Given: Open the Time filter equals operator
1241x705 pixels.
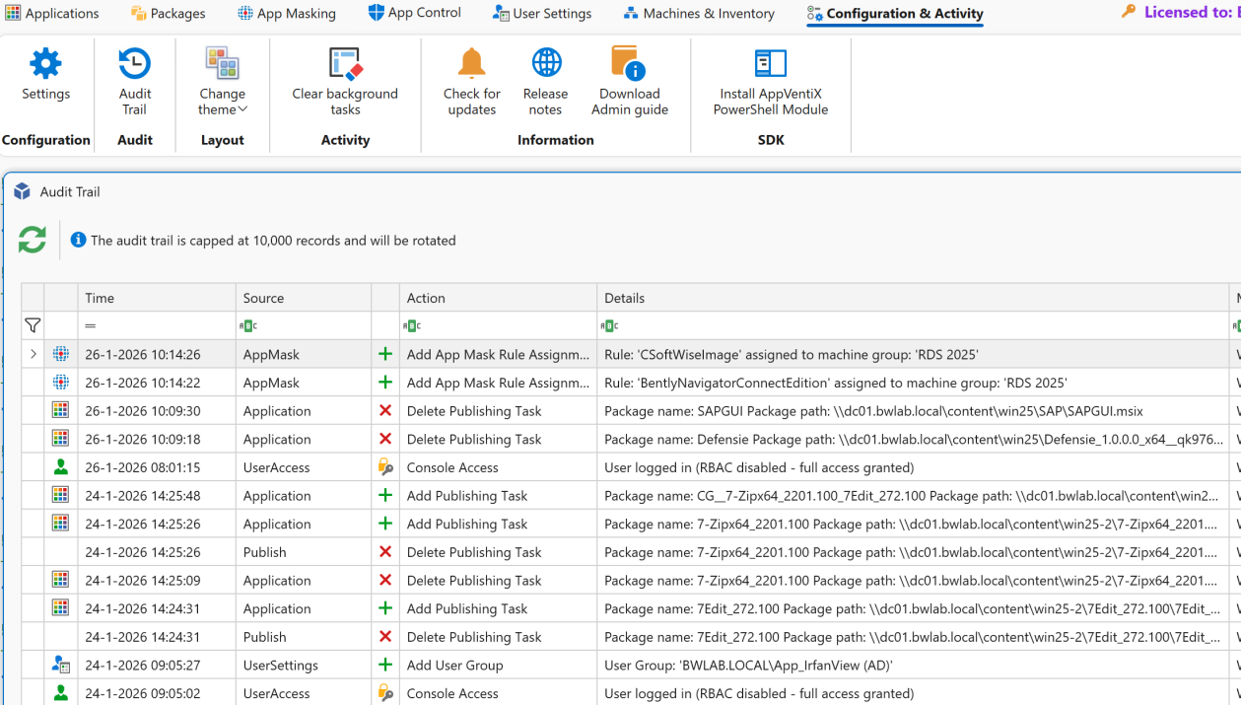Looking at the screenshot, I should (91, 325).
